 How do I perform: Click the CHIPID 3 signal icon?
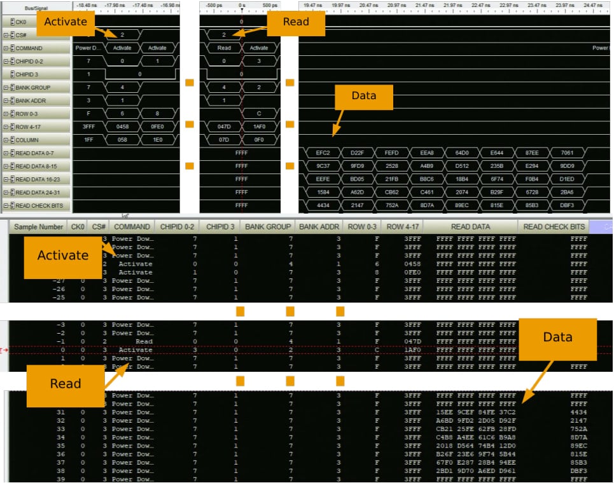pyautogui.click(x=11, y=74)
